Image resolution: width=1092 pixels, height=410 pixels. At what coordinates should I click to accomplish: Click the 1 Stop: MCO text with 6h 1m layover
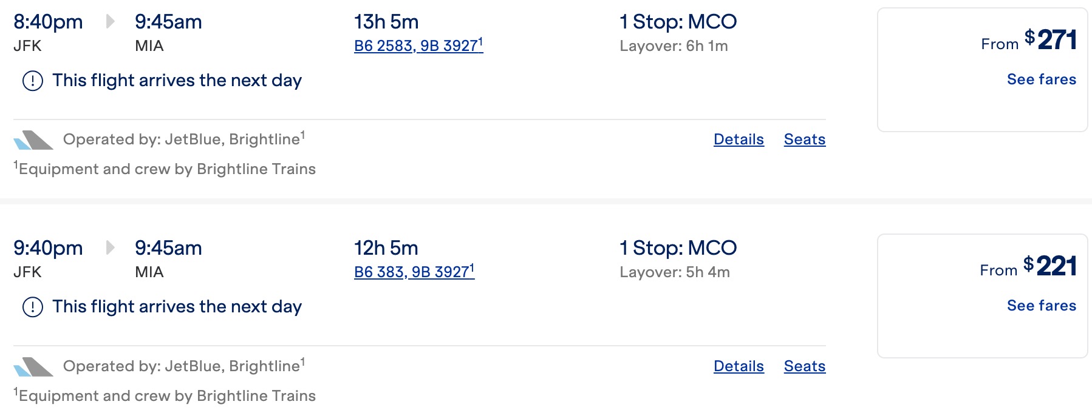pos(678,22)
